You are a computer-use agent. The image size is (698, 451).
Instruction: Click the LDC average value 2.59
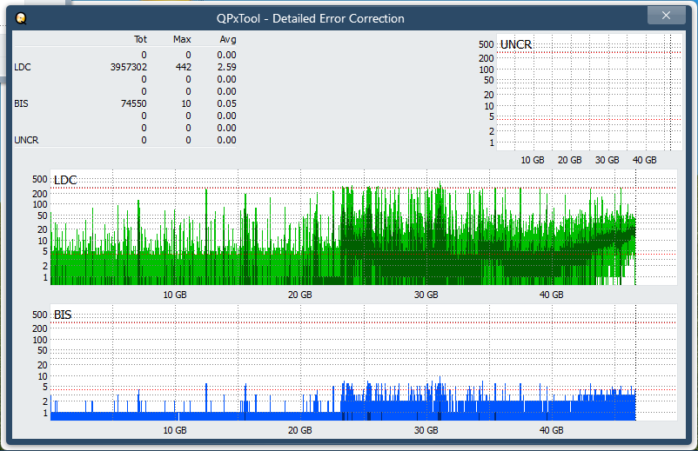tap(226, 67)
